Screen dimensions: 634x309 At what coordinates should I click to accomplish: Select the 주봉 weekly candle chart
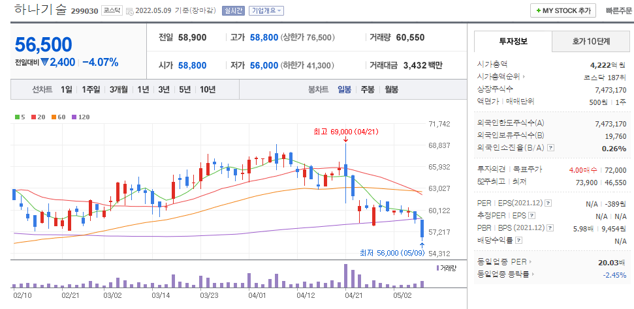[368, 90]
